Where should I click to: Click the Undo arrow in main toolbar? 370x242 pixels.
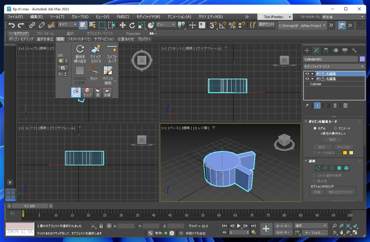11,25
